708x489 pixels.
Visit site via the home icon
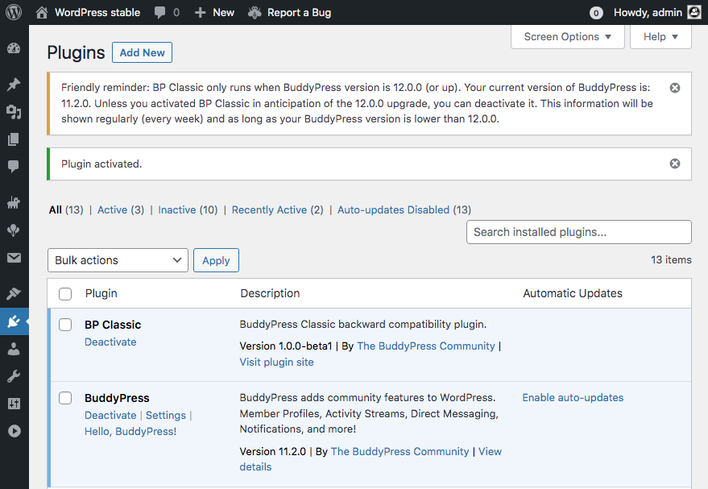(42, 12)
